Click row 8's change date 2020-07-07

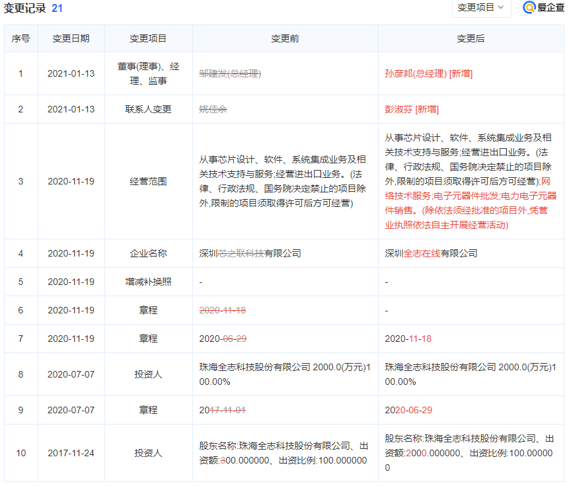71,374
